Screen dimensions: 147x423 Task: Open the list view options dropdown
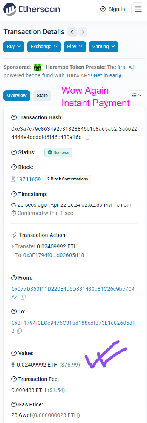[x=136, y=96]
